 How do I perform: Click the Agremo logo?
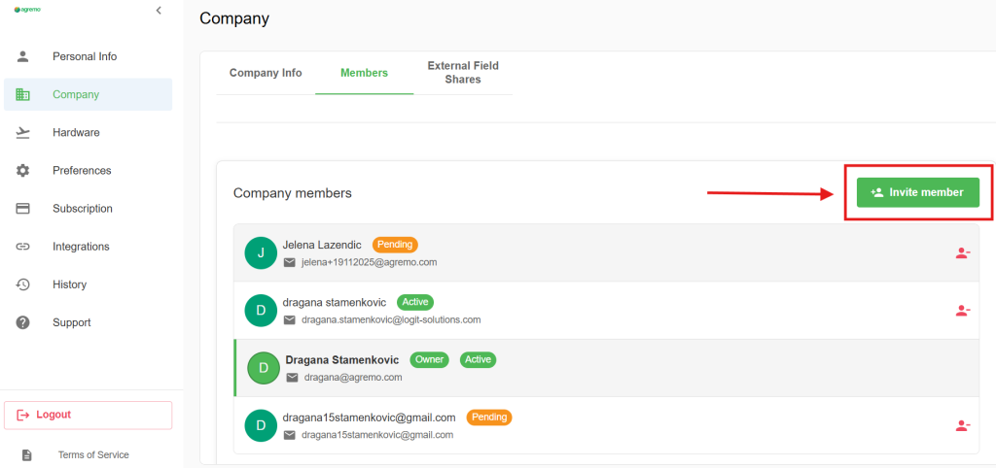[27, 10]
